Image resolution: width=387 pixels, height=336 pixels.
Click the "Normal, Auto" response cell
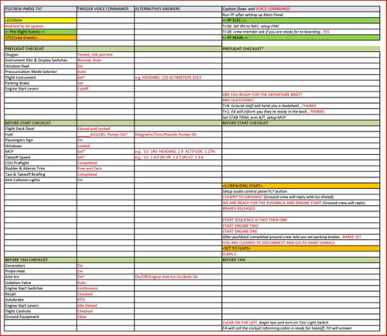tap(105, 60)
